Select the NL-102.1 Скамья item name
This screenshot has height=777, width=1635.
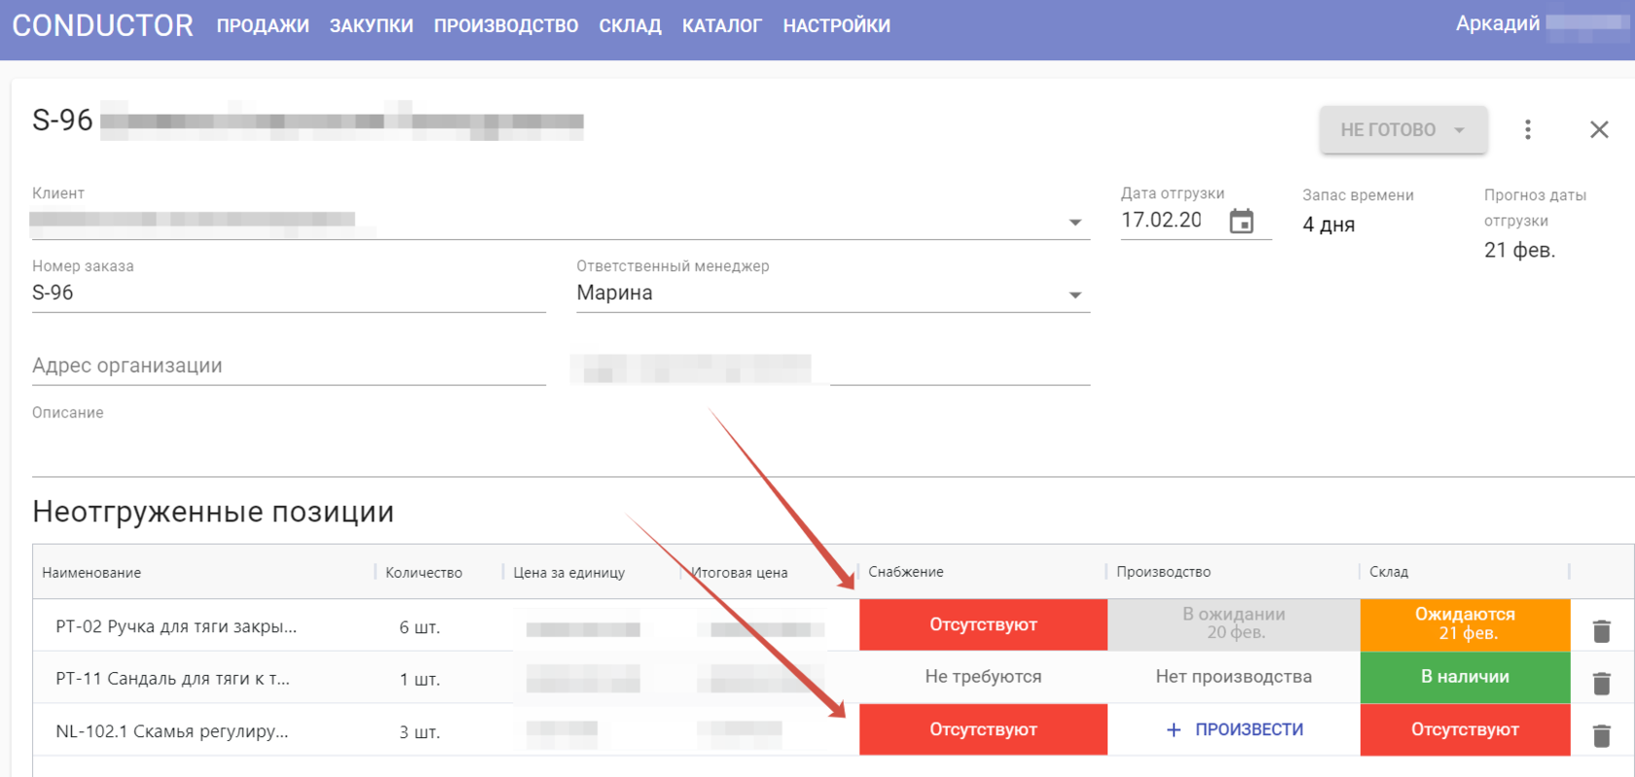click(x=172, y=731)
